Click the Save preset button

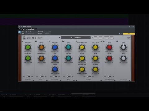click(95, 38)
